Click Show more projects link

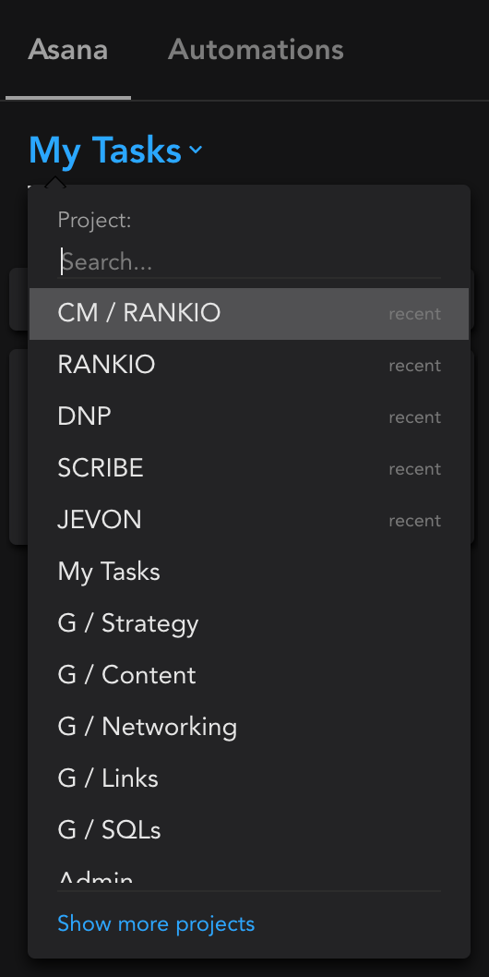coord(156,924)
